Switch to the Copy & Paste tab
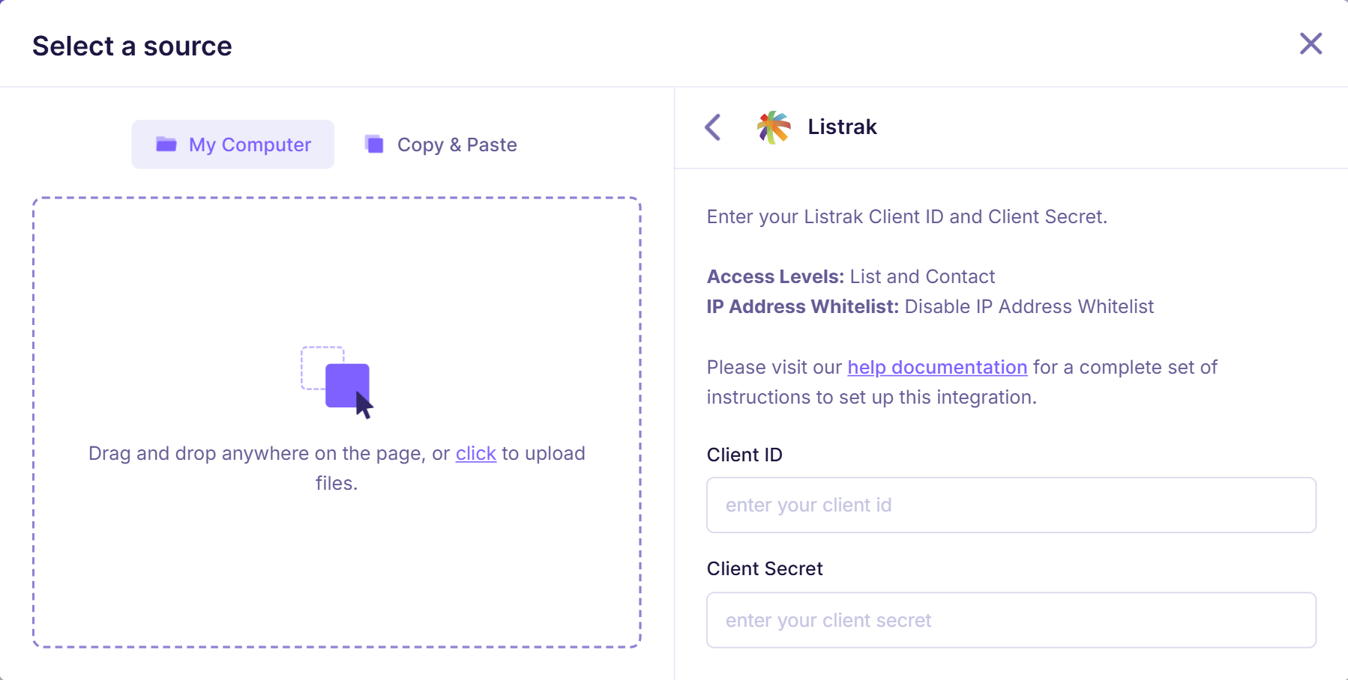 [441, 145]
